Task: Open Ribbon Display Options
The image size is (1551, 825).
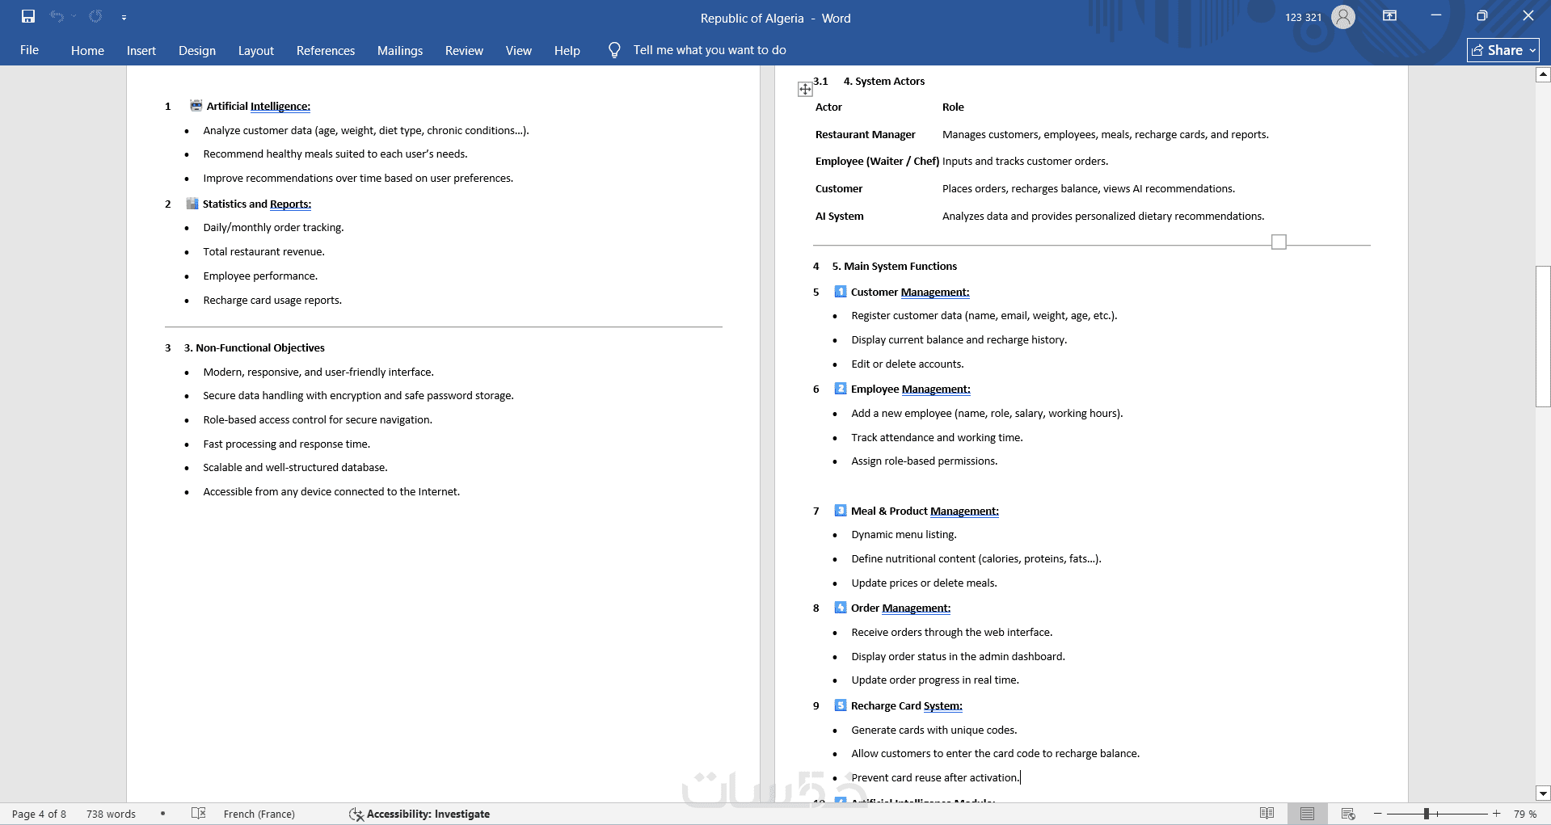Action: tap(1390, 16)
